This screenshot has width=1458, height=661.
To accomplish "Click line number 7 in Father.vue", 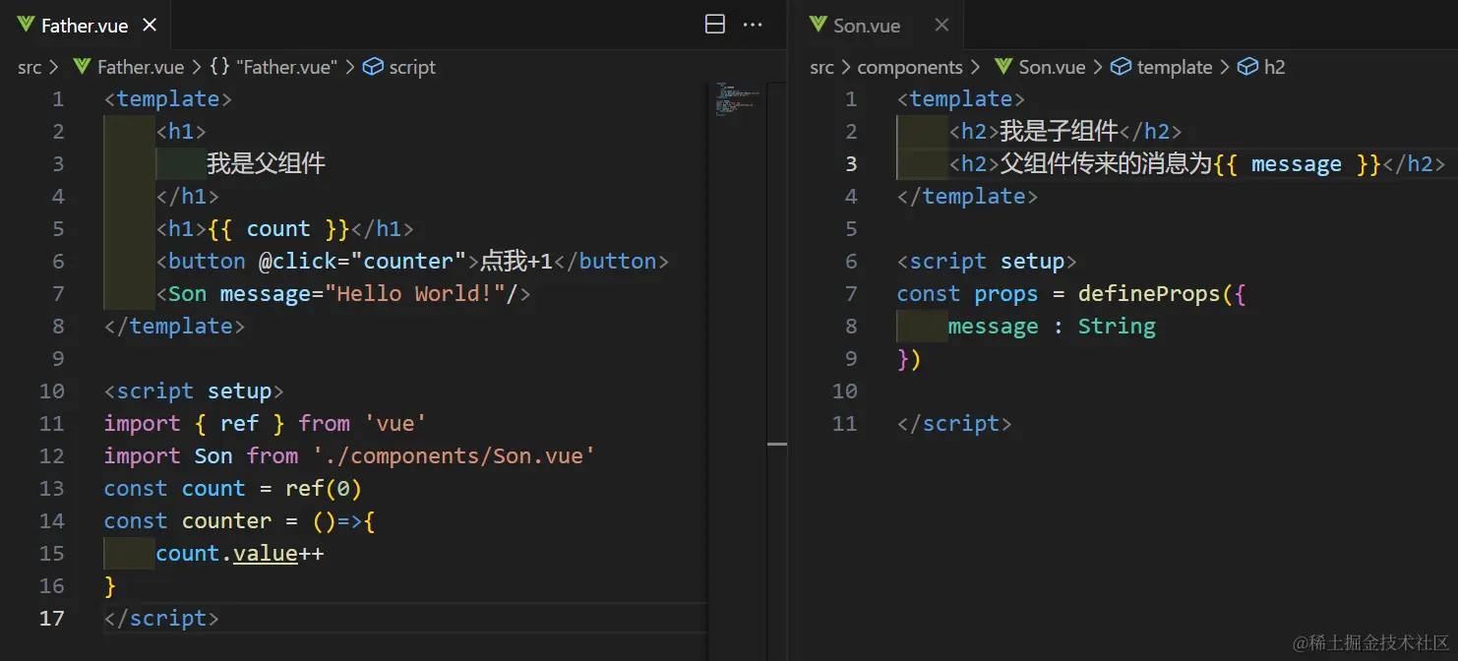I will tap(57, 293).
